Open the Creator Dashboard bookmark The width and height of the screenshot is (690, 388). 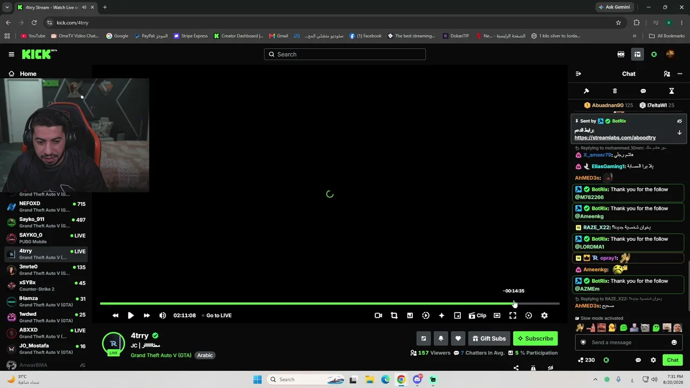(x=238, y=36)
